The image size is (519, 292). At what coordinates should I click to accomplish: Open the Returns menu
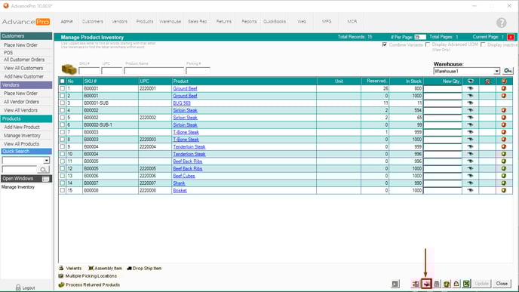(224, 22)
